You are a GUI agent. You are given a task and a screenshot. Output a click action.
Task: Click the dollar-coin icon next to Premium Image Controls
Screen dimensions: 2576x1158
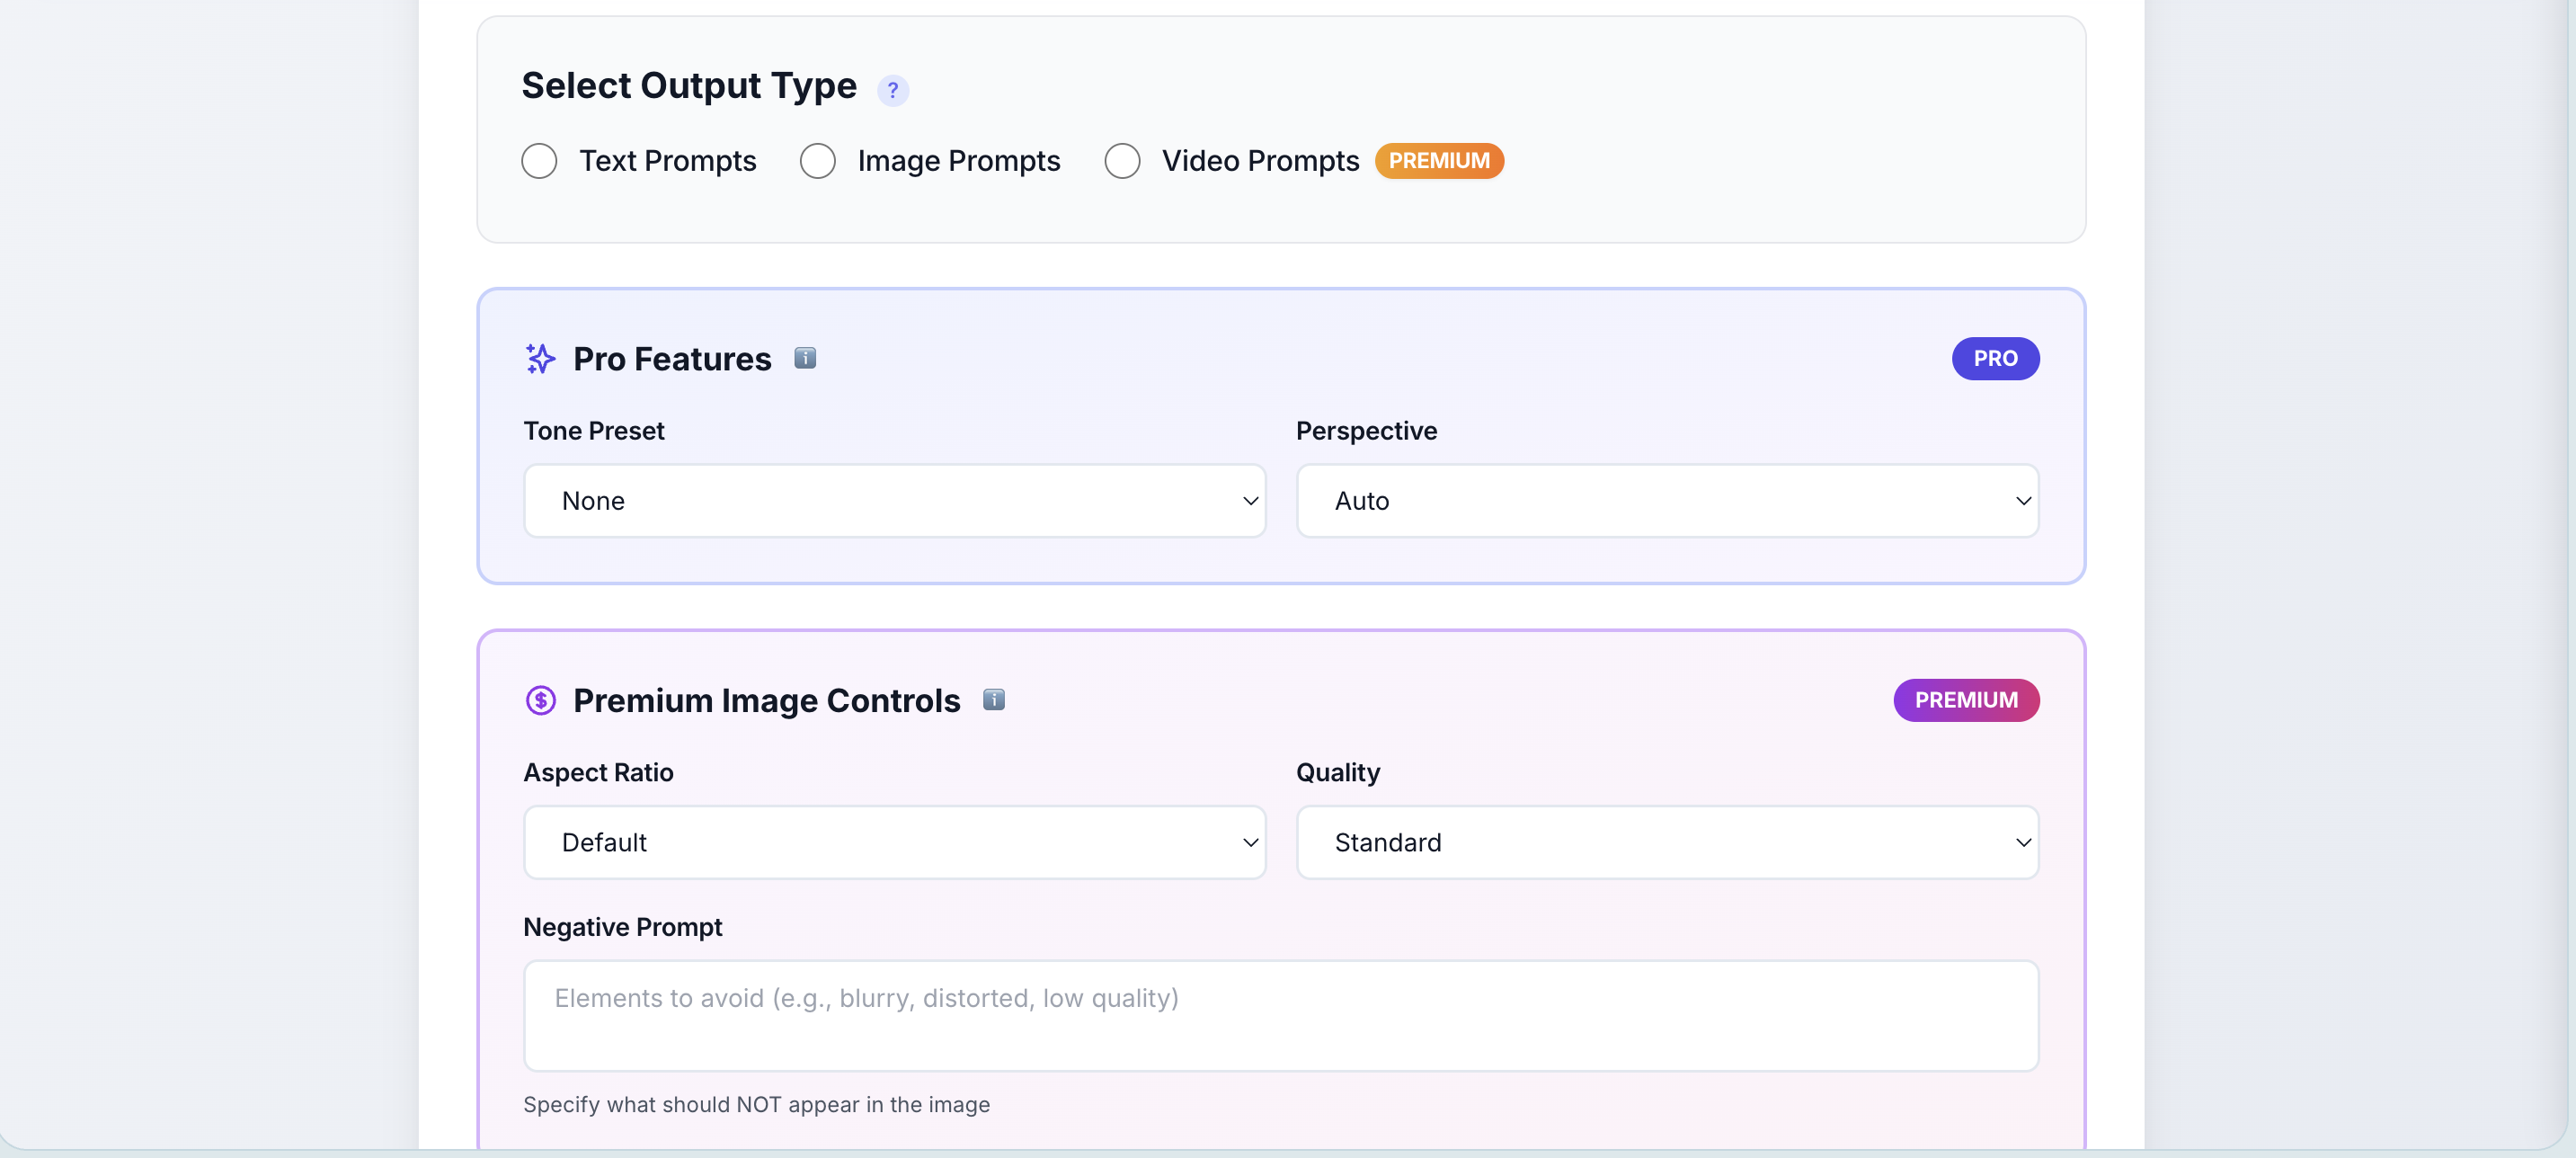tap(540, 700)
